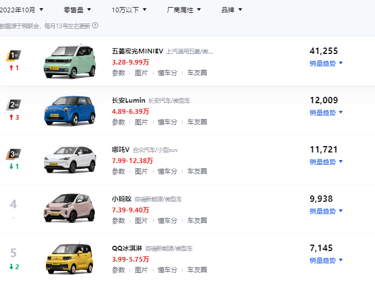Open the QQ冰淇淋 model title
375x288 pixels.
coord(127,248)
